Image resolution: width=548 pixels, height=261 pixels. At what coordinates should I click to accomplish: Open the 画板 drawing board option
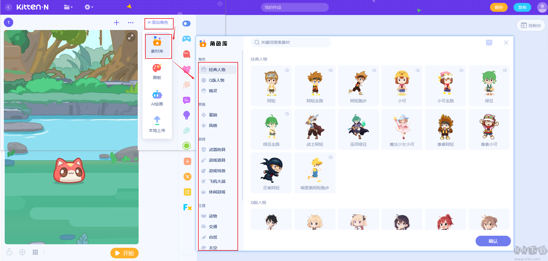click(157, 72)
